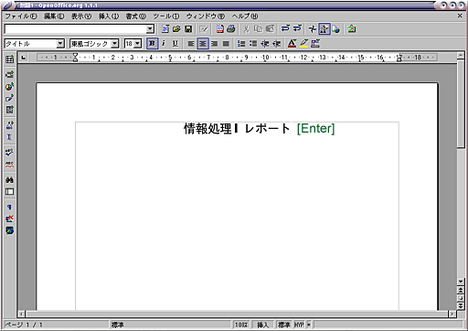The height and width of the screenshot is (331, 468).
Task: Click the Insert Object icon in side toolbar
Action: 9,86
